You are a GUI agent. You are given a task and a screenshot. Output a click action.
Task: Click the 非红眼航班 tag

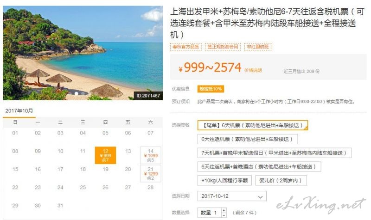(258, 47)
